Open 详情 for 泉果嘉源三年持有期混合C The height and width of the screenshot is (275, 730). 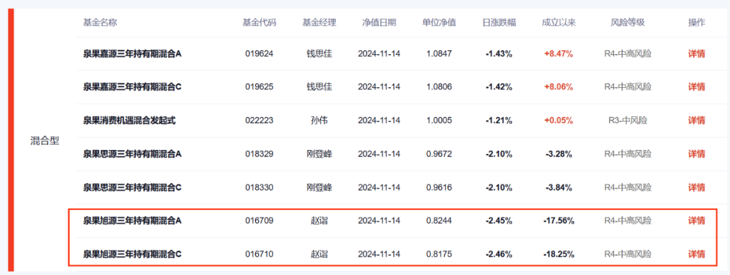click(x=696, y=86)
